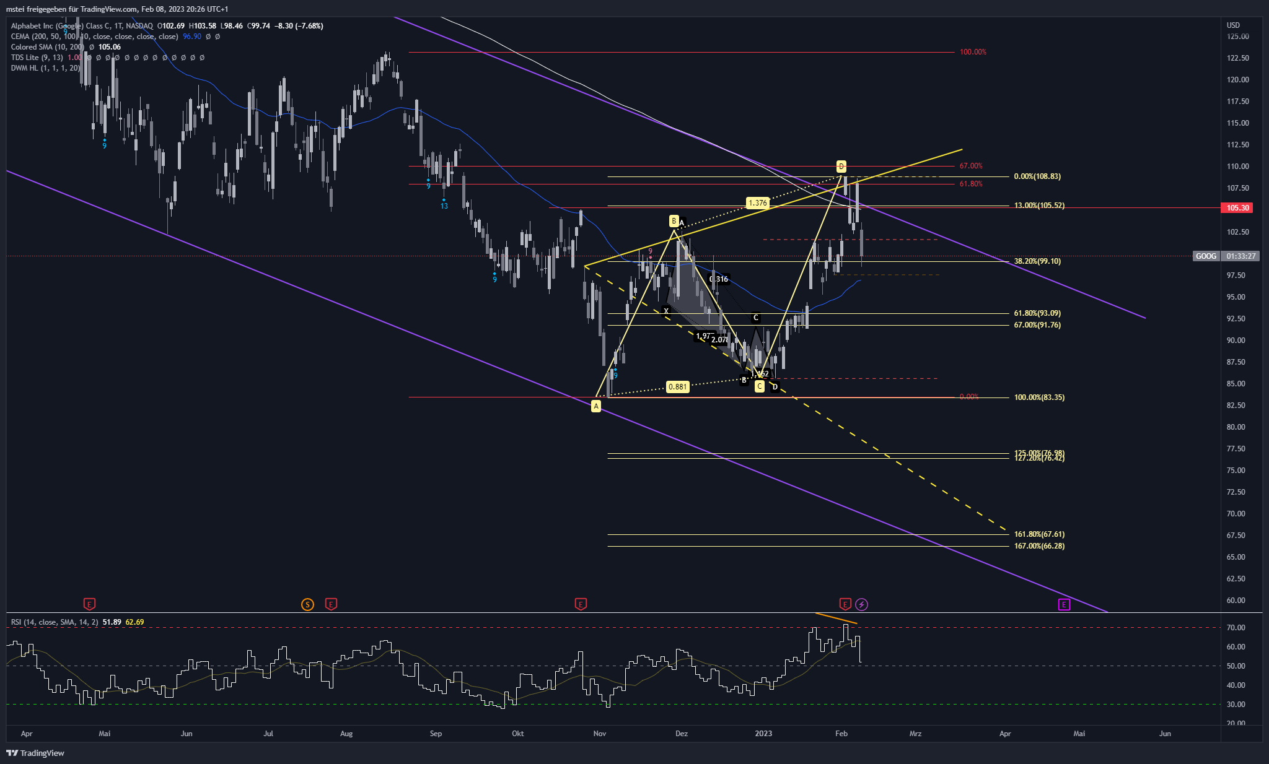Click the 0.881 ratio label
Image resolution: width=1269 pixels, height=764 pixels.
677,387
